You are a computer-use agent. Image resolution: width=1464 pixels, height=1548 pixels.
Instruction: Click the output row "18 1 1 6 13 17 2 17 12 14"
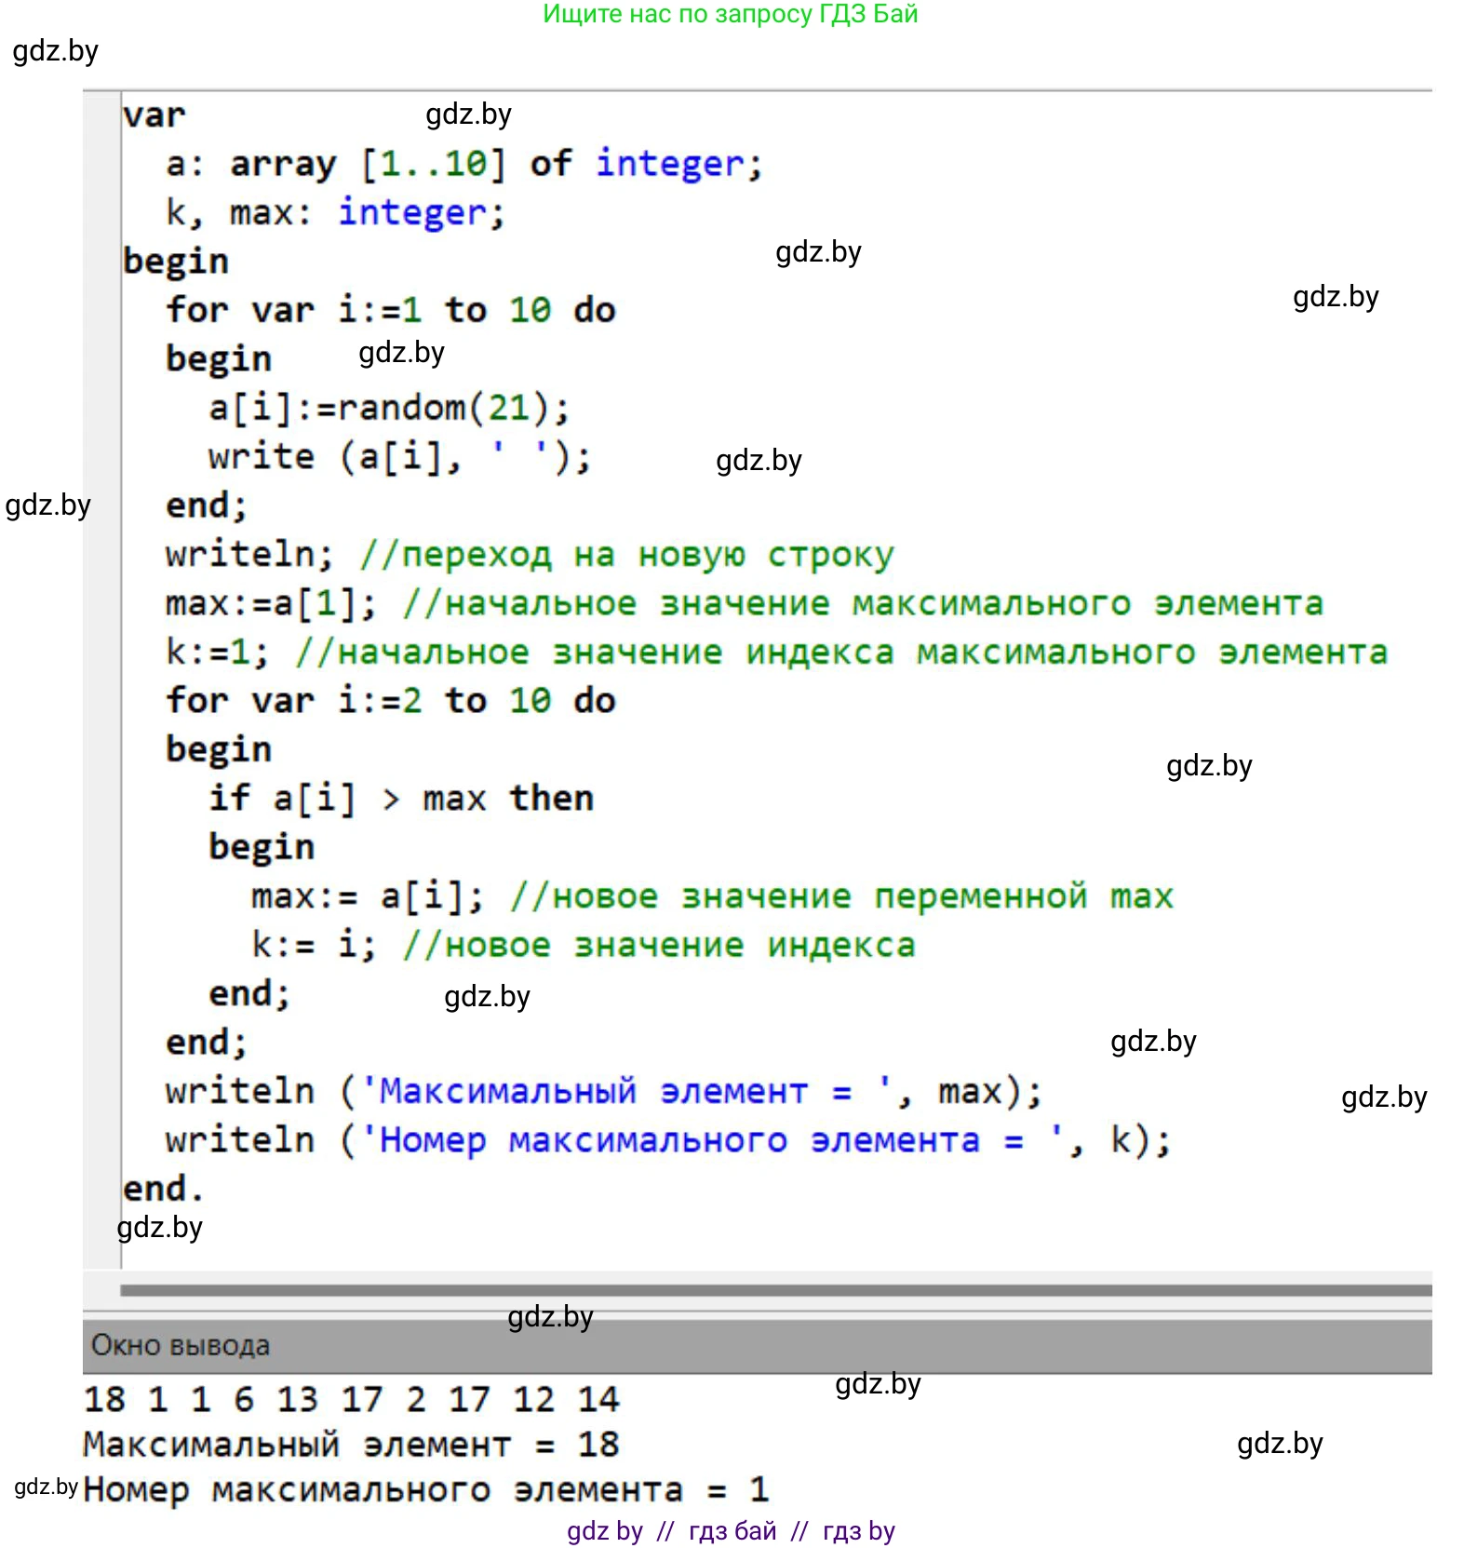pyautogui.click(x=351, y=1399)
